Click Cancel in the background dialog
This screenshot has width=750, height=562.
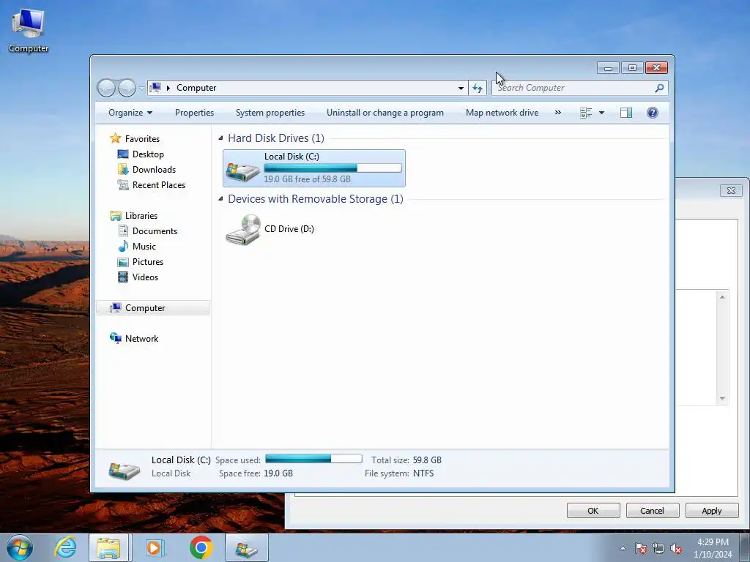click(653, 511)
